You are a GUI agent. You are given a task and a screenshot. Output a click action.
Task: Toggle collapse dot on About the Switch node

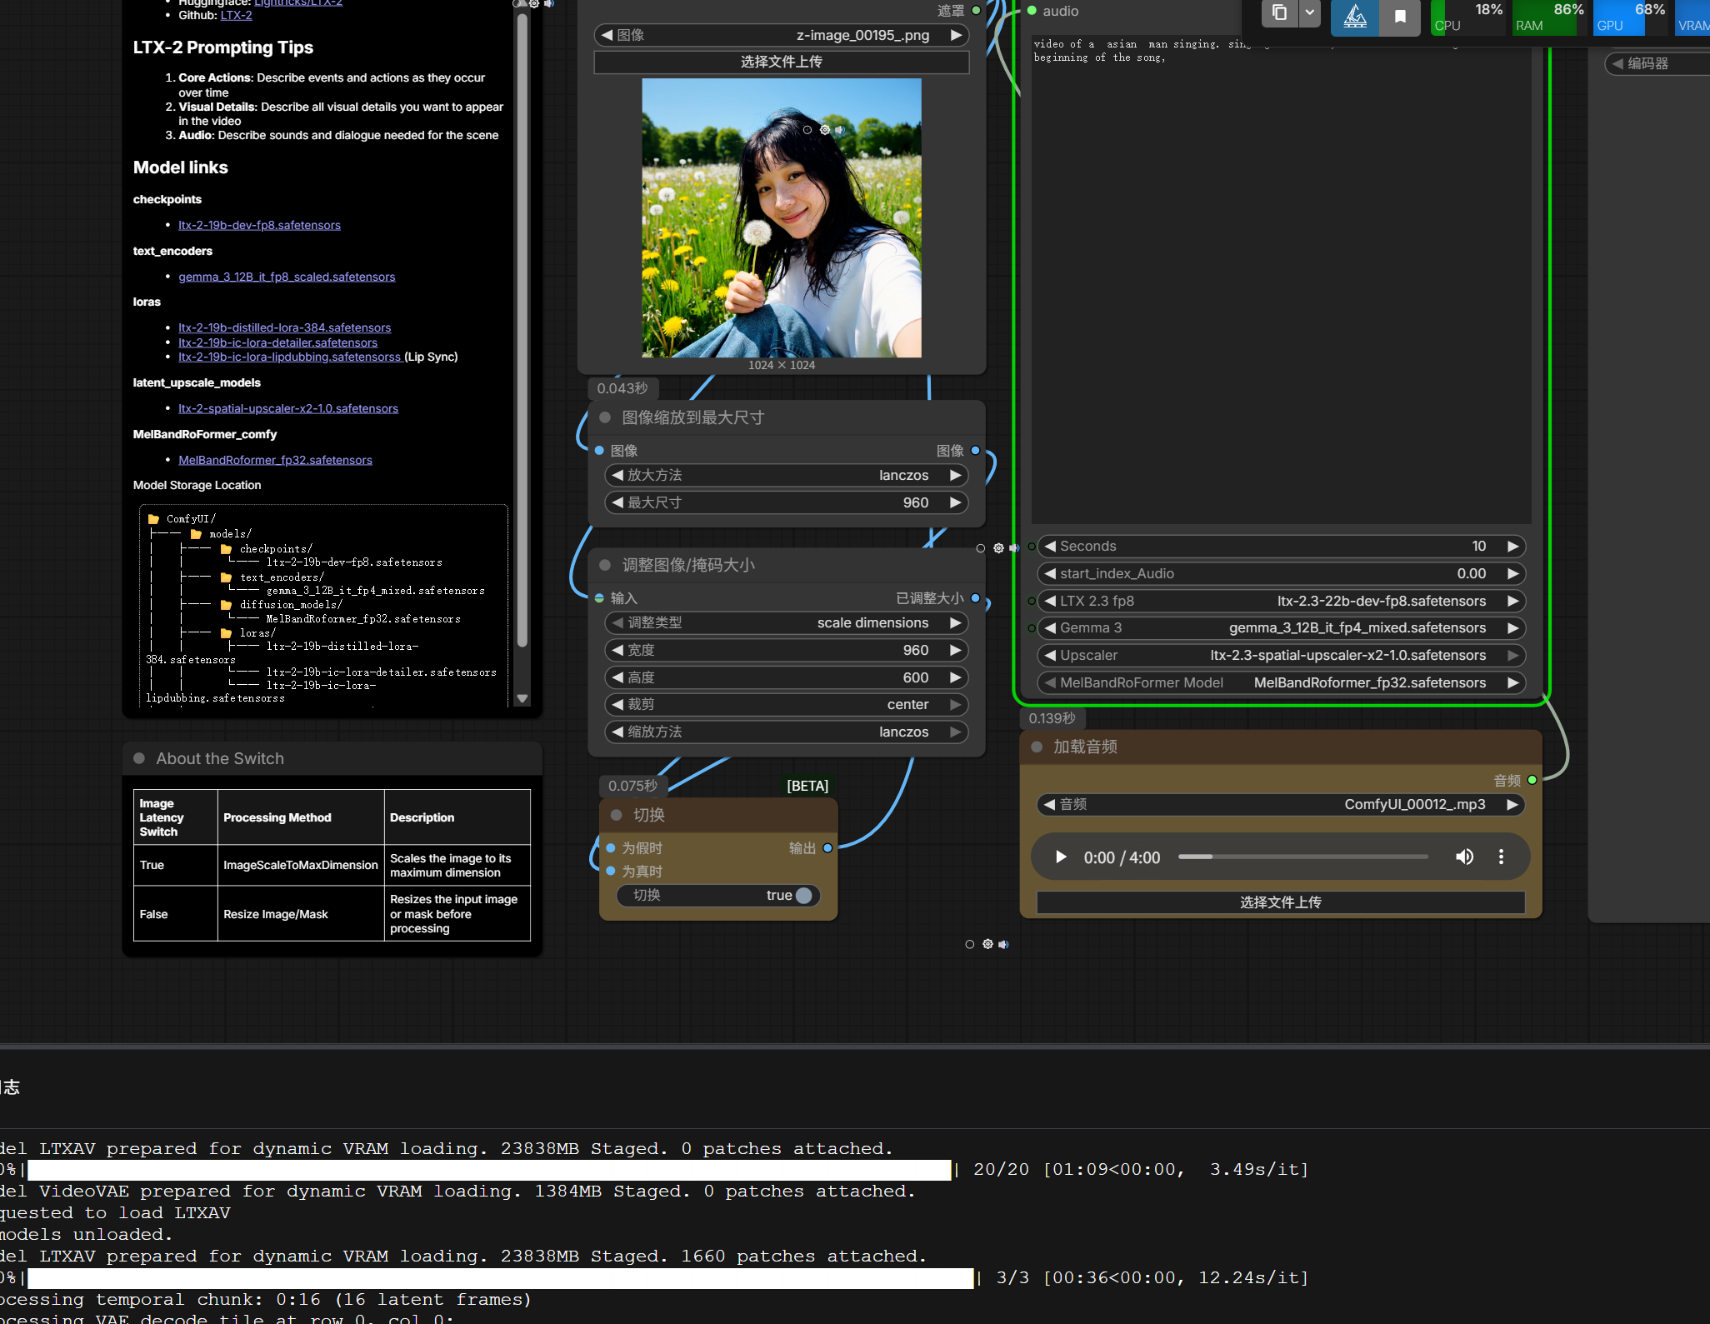coord(139,758)
